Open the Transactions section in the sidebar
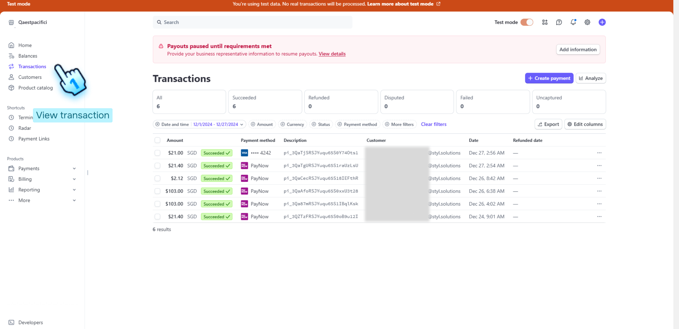Screen dimensions: 679x329 pos(32,66)
